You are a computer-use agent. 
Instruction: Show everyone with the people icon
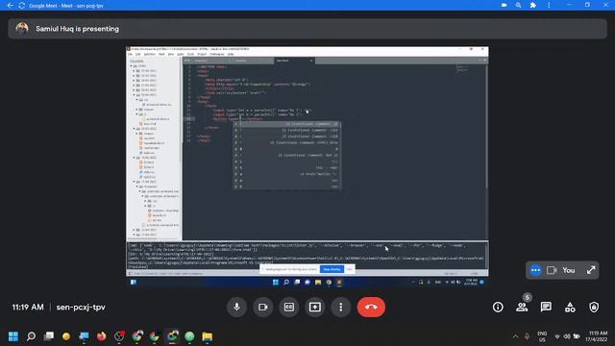pos(522,308)
